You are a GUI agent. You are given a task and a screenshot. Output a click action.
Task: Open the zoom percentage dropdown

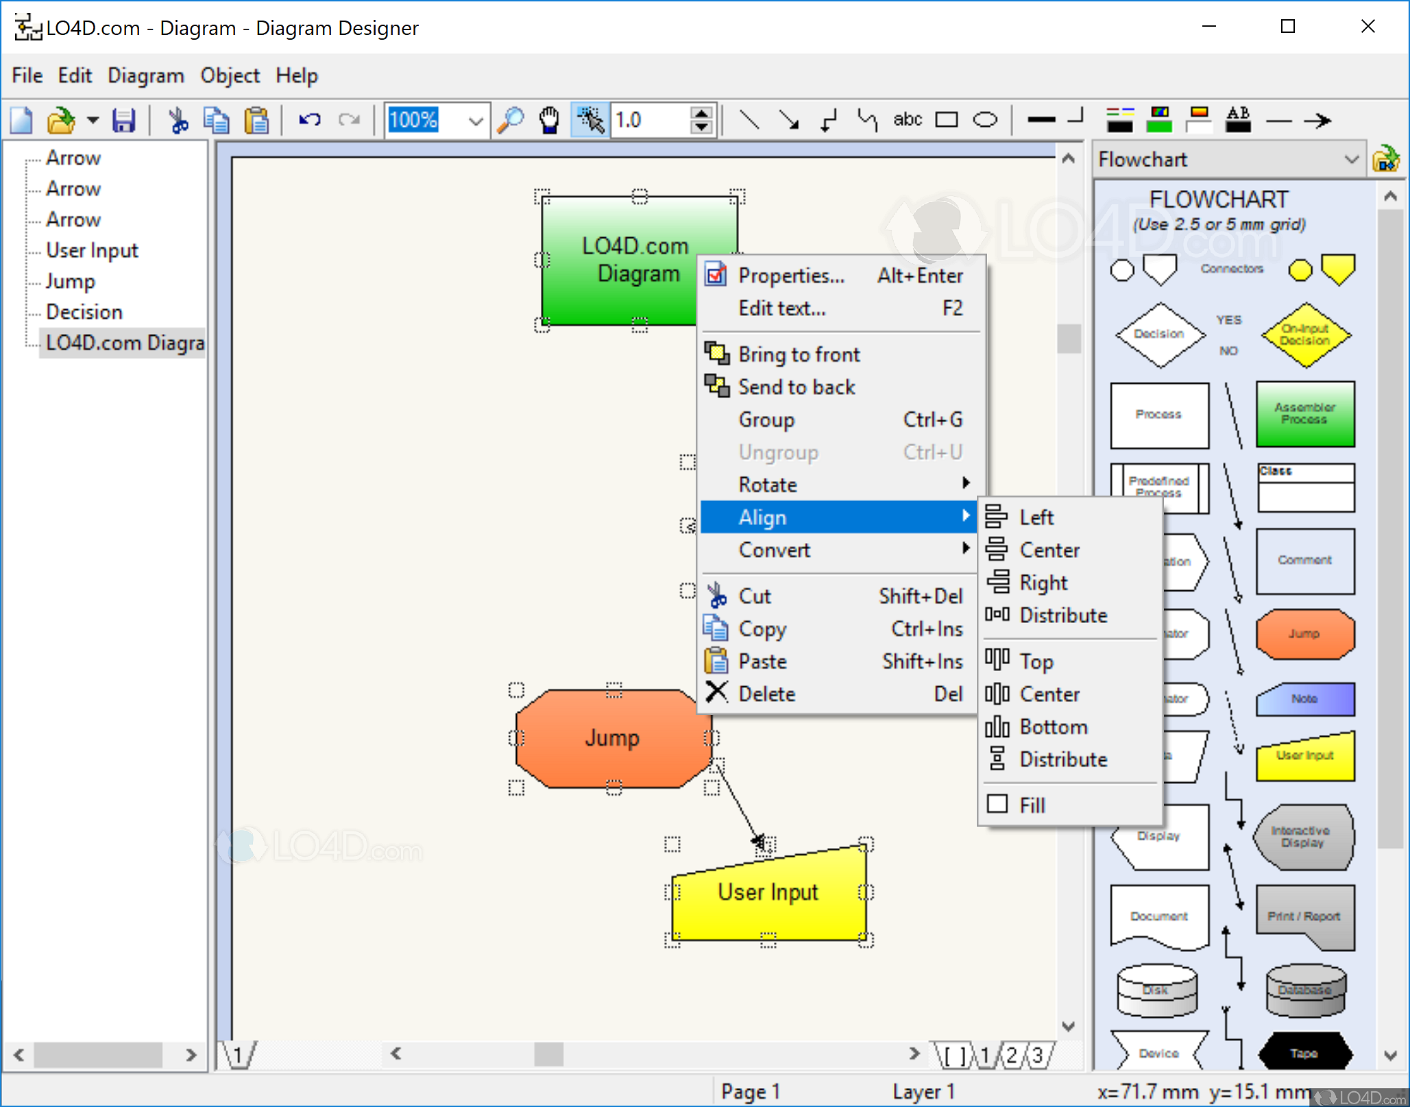(475, 120)
